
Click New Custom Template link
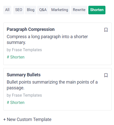pyautogui.click(x=27, y=119)
